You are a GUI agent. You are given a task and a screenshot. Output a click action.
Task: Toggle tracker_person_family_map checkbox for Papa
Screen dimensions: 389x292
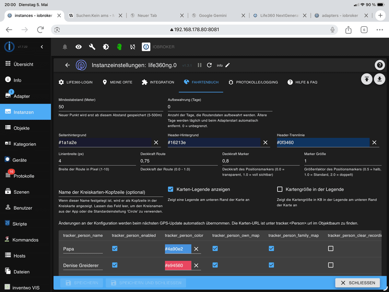(272, 249)
